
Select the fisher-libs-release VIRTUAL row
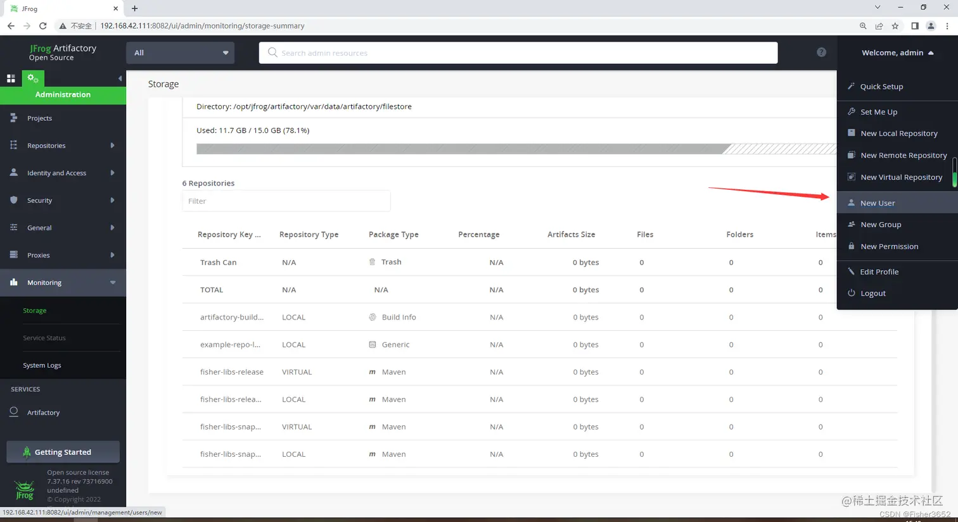540,372
